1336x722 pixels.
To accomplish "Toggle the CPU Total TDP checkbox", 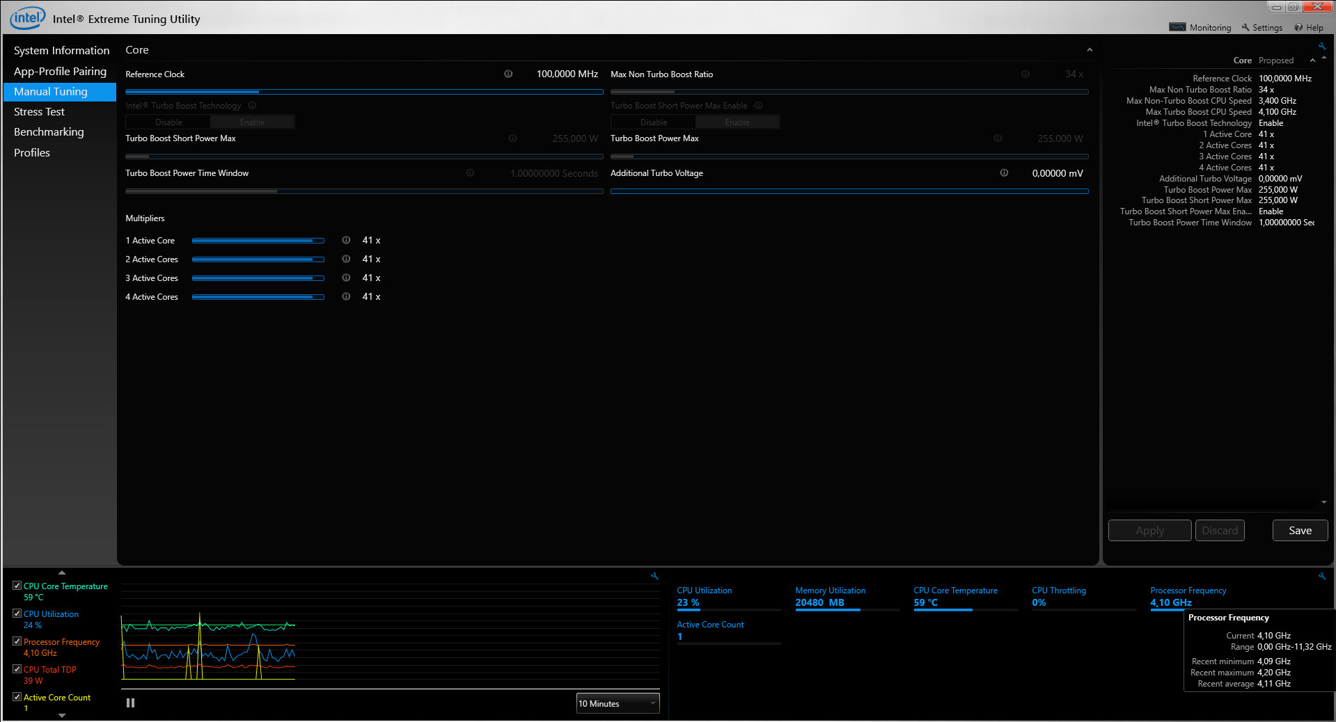I will pos(17,669).
